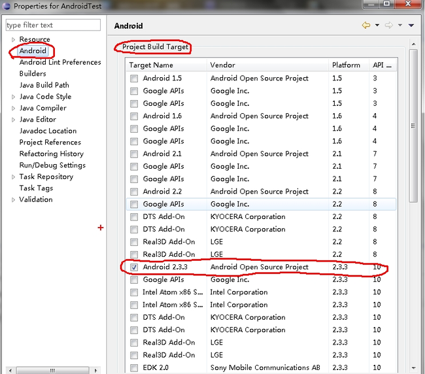Screen dimensions: 425x374
Task: Open the view menu triangle in header
Action: (411, 25)
